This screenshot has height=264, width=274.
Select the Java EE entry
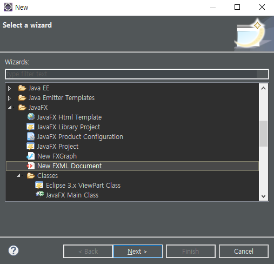point(39,88)
